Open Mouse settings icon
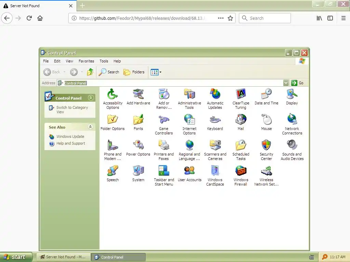 [266, 122]
